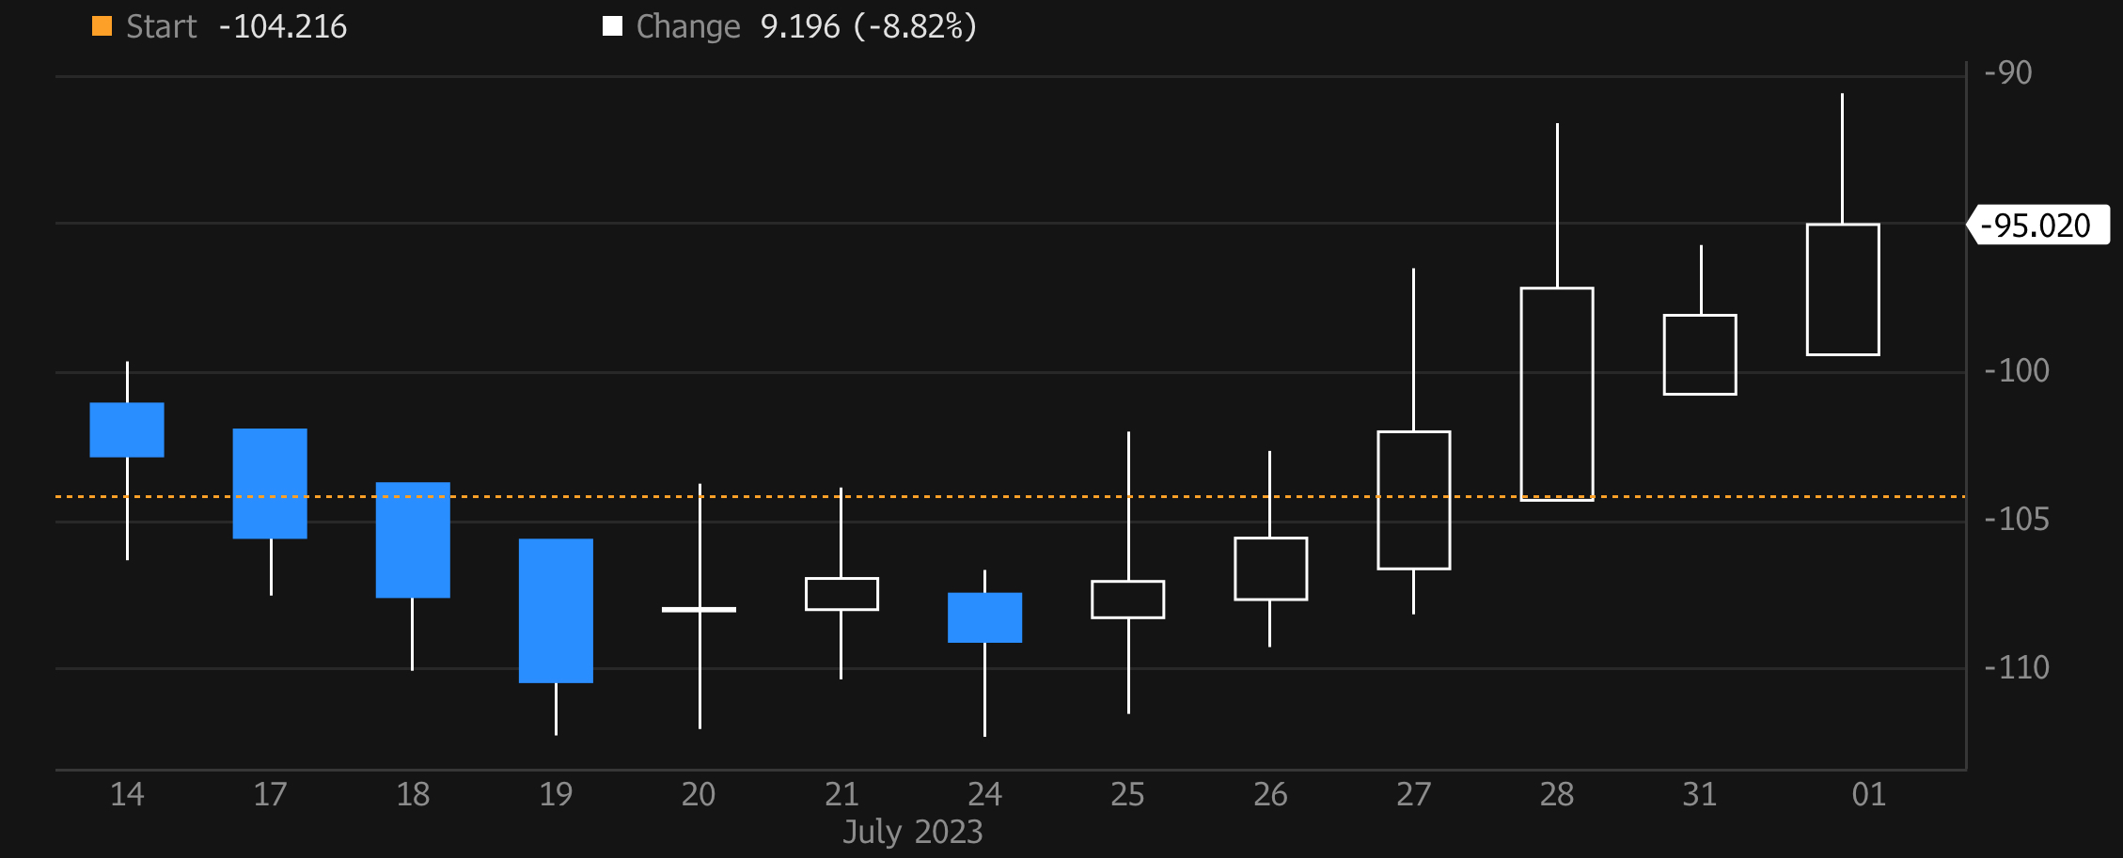Click the Change legend label

[688, 26]
